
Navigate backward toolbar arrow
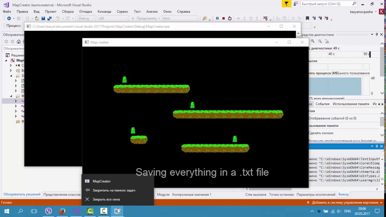coord(9,18)
